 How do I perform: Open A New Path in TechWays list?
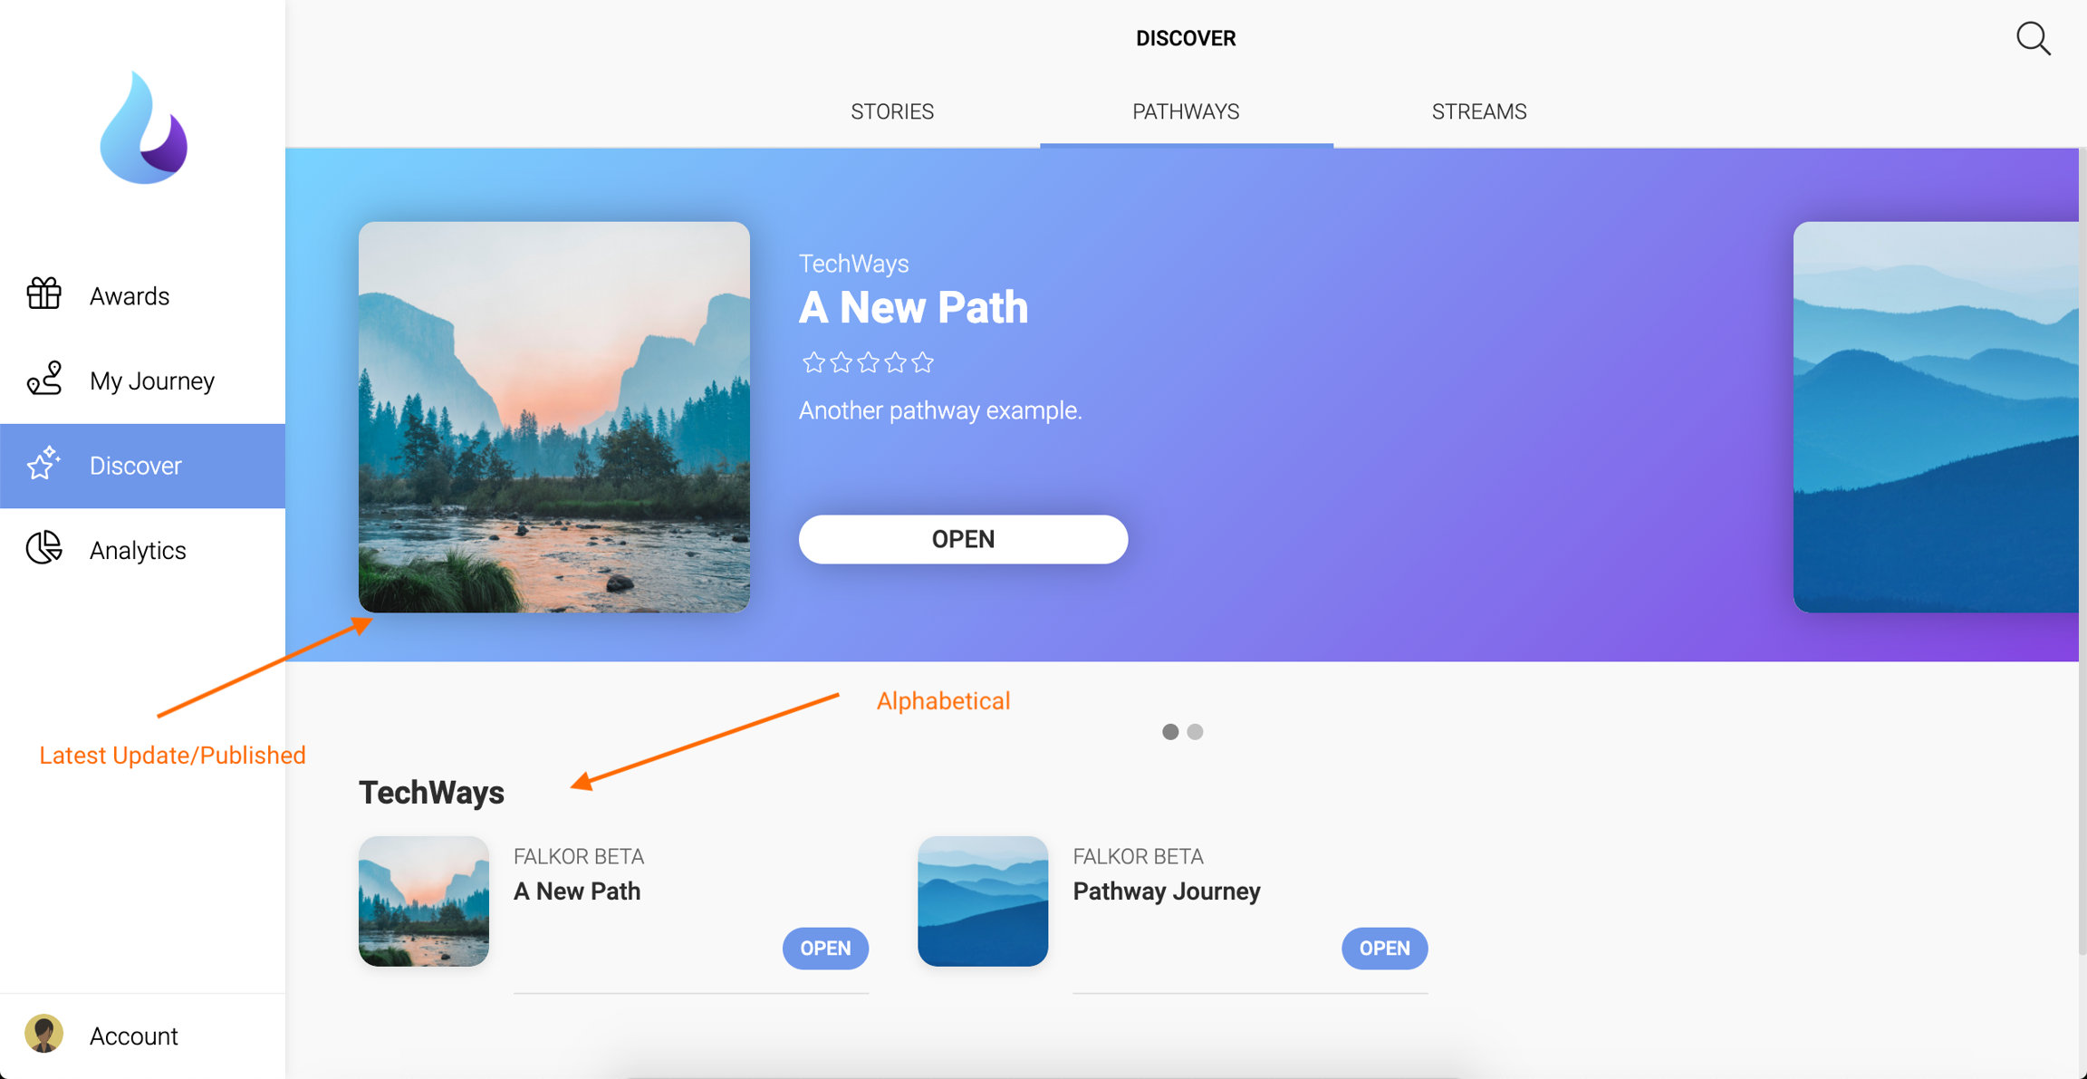click(825, 949)
